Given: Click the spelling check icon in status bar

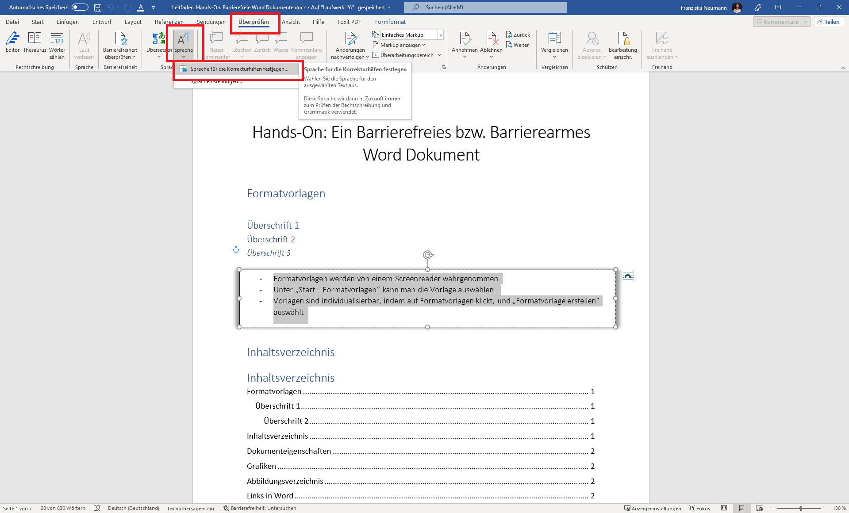Looking at the screenshot, I should 97,508.
